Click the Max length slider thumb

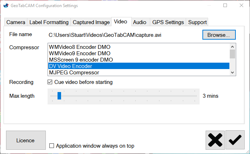click(59, 96)
